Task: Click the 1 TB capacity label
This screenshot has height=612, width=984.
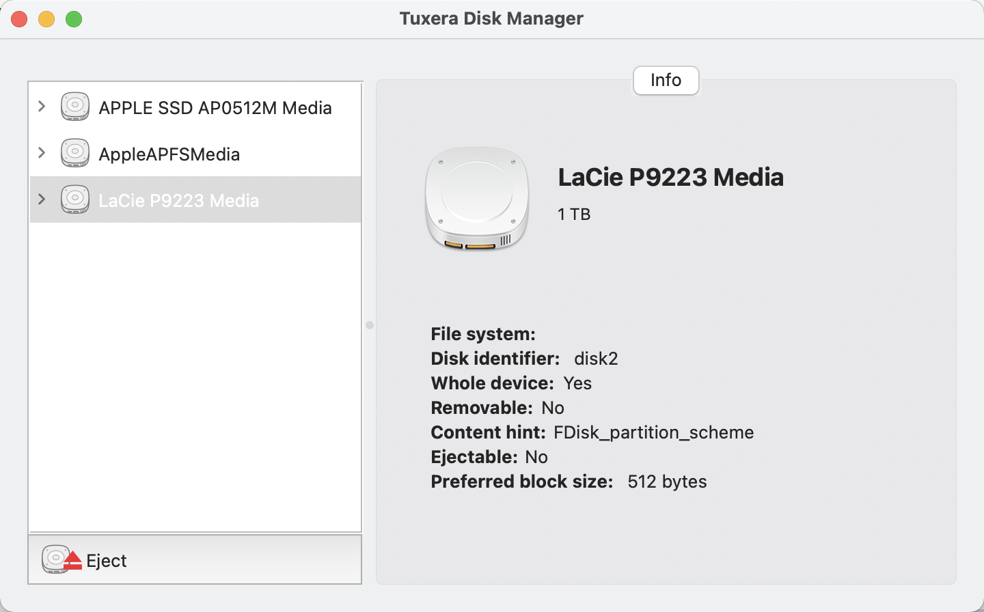Action: [x=574, y=214]
